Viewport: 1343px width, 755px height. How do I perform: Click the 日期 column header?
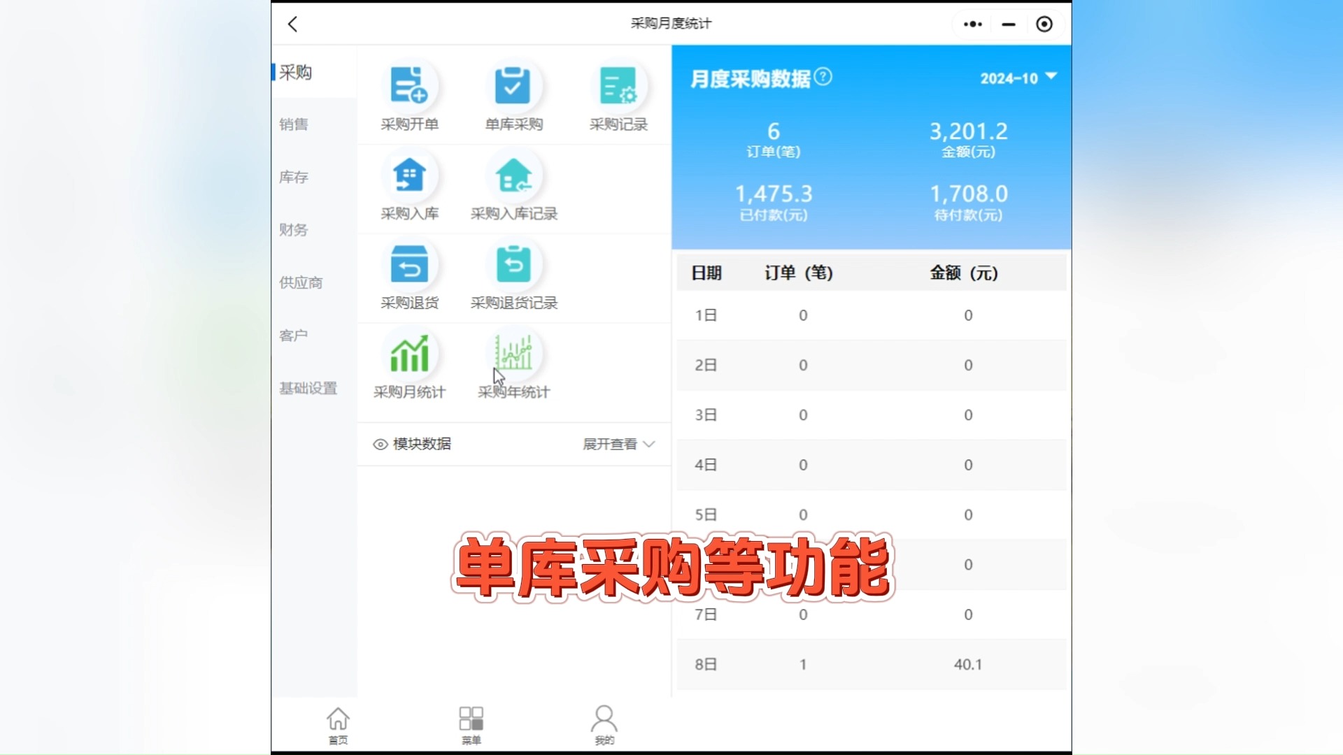coord(706,273)
